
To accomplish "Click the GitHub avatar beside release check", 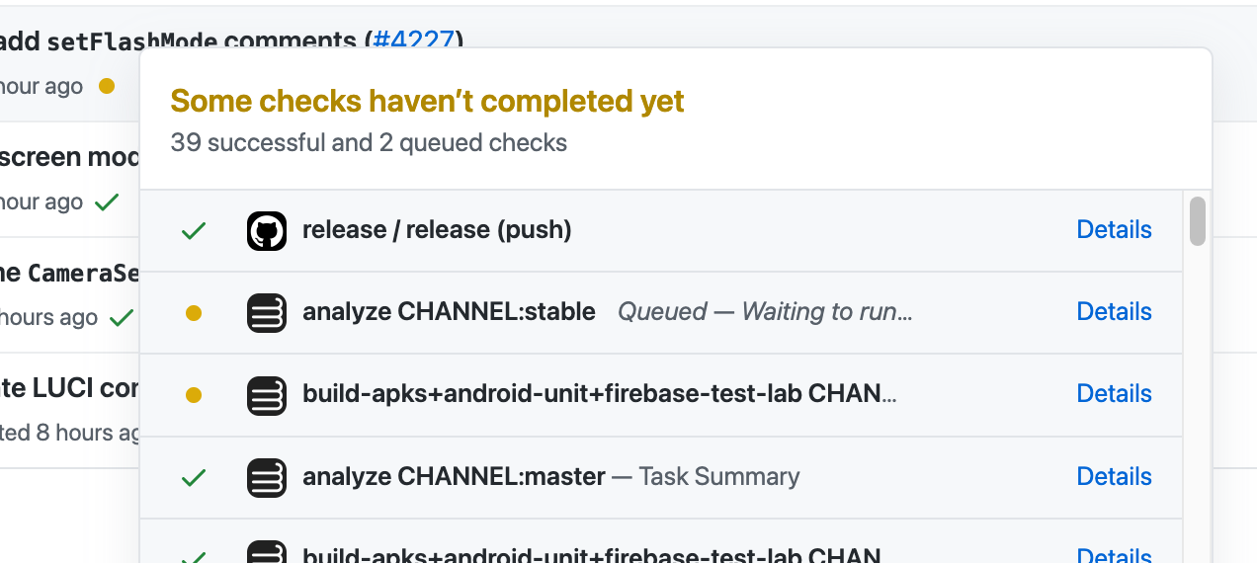I will pos(266,230).
